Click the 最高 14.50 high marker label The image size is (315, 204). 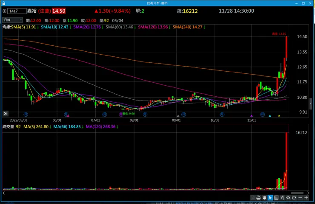click(x=279, y=34)
